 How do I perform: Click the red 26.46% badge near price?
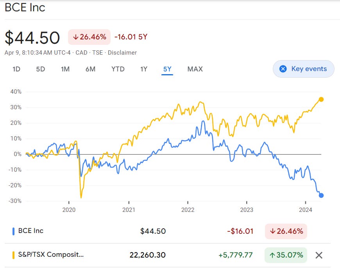click(89, 37)
